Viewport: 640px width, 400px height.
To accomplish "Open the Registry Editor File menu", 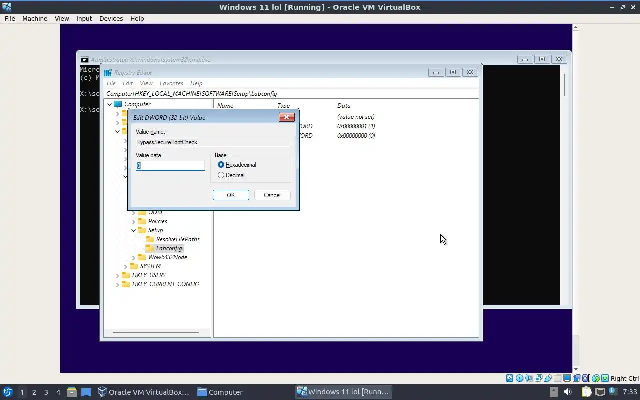I will pyautogui.click(x=111, y=83).
